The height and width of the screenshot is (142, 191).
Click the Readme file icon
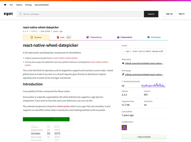[32, 37]
